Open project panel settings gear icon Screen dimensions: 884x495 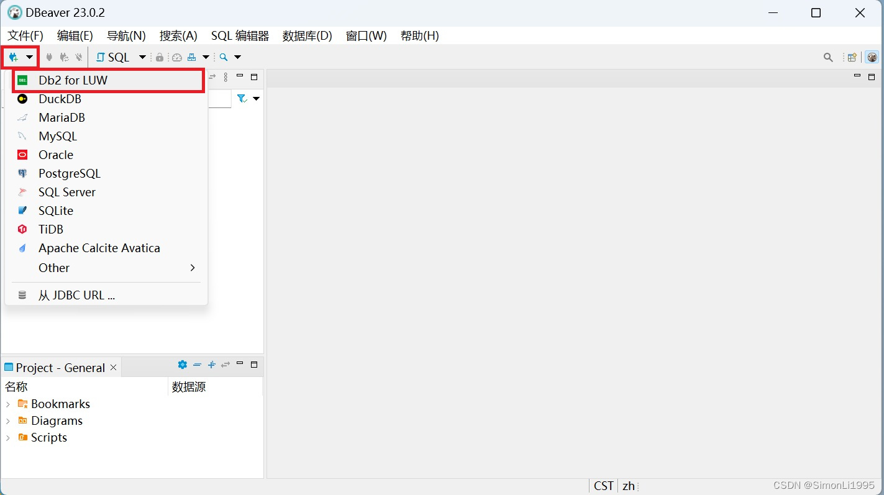[x=182, y=365]
